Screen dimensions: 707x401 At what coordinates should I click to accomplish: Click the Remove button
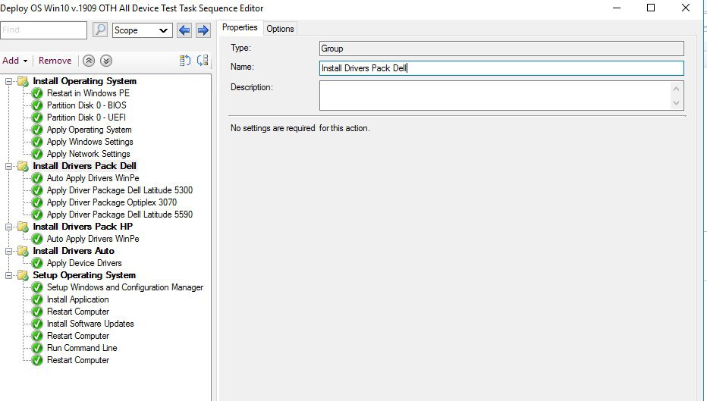click(x=55, y=61)
